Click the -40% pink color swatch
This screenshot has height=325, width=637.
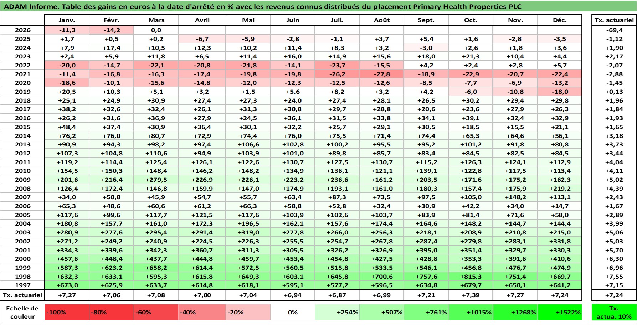pyautogui.click(x=202, y=312)
